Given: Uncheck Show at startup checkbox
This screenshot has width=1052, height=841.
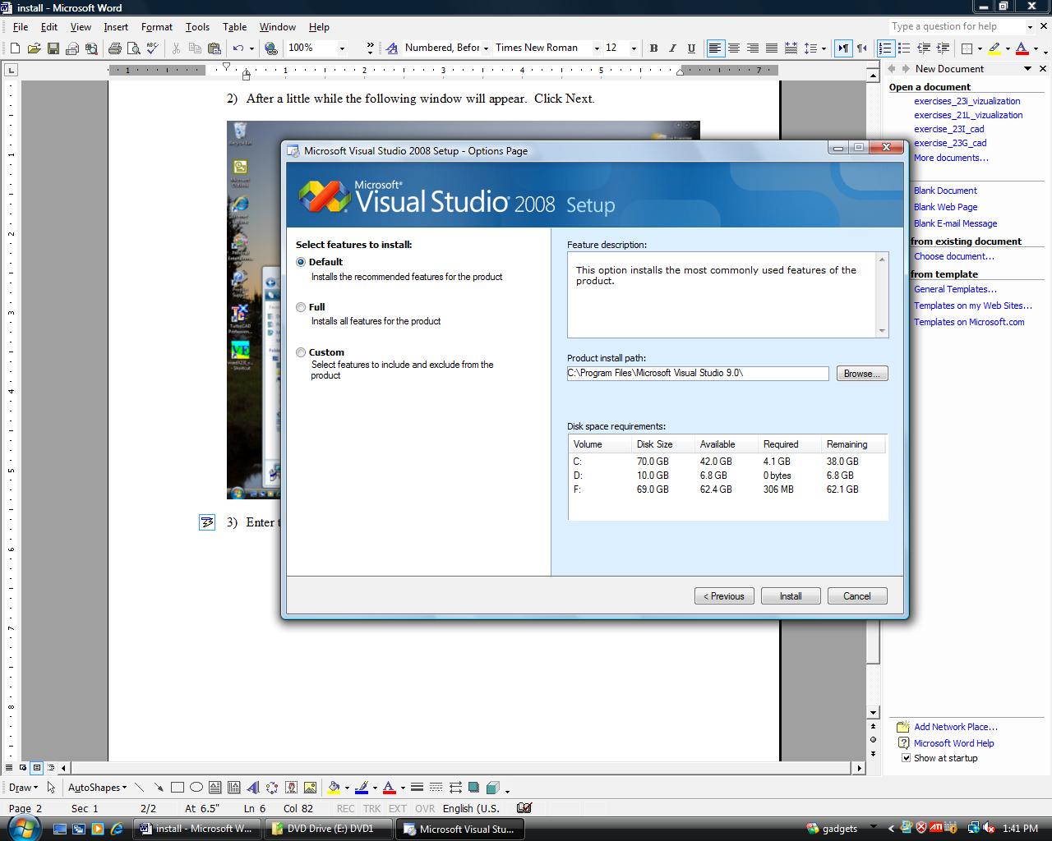Looking at the screenshot, I should click(x=906, y=758).
